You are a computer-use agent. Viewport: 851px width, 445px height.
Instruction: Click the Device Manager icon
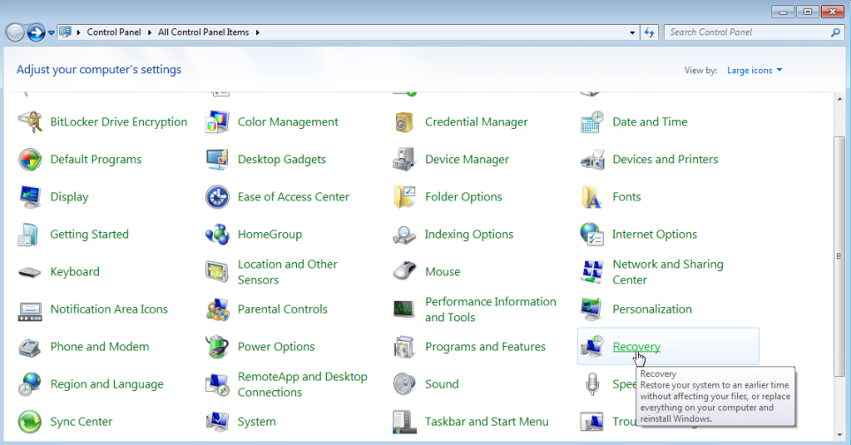(405, 159)
